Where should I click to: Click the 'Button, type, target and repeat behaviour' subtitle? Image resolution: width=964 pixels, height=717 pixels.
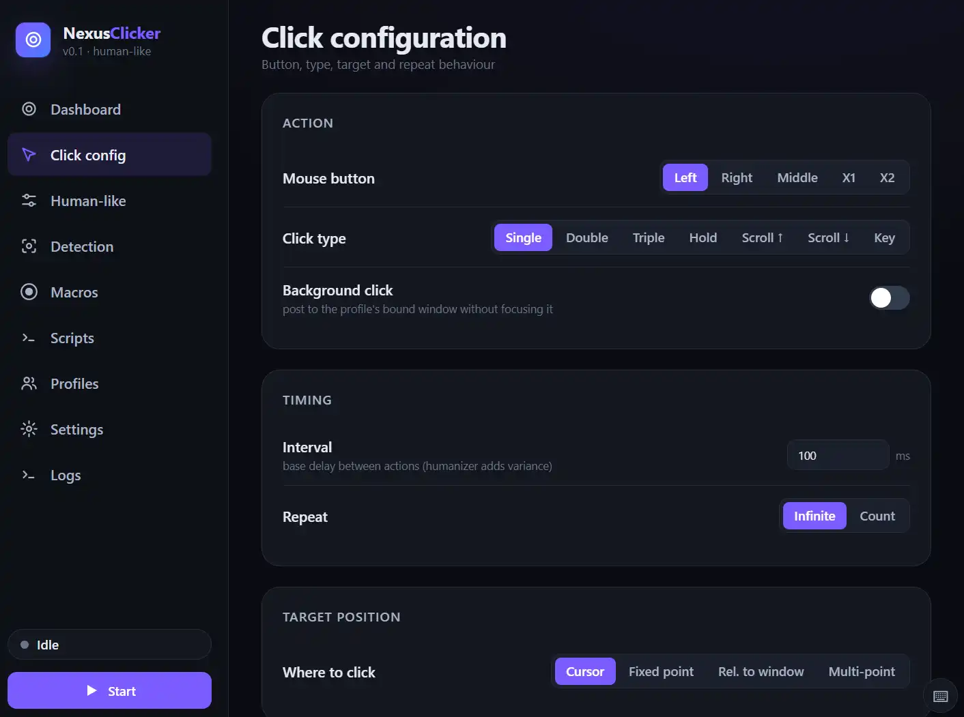[378, 65]
